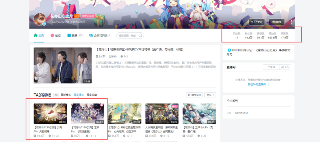Sort videos by 最新发布
Viewport: 320px width, 142px height.
66,95
